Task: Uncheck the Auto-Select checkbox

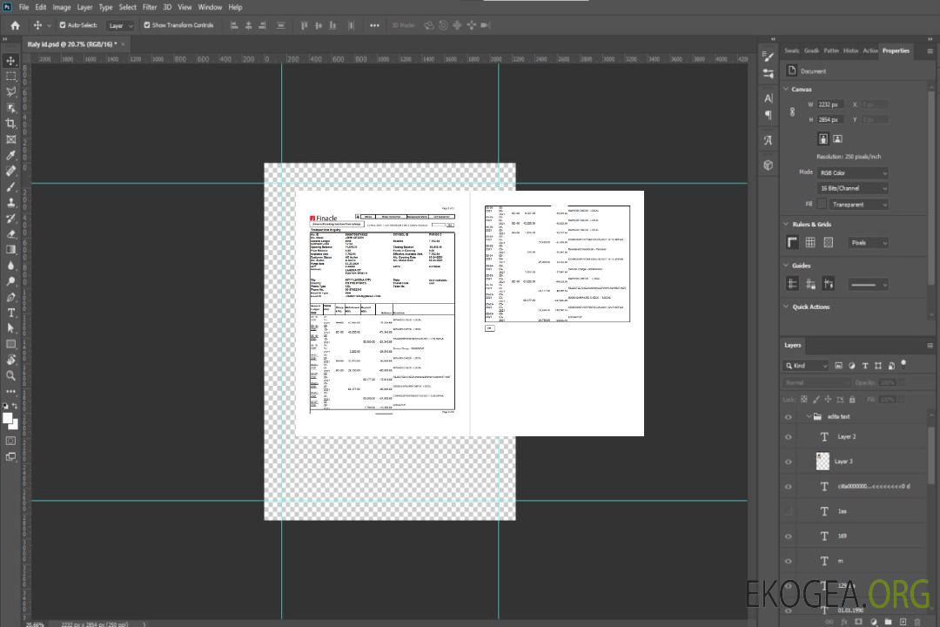Action: click(63, 25)
